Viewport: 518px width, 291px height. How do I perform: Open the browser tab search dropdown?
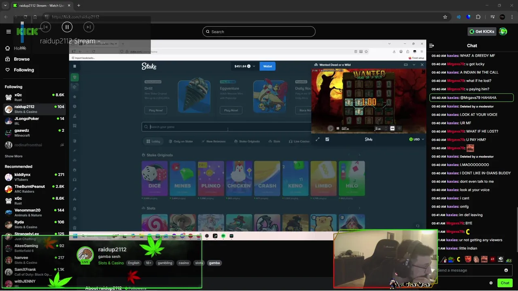5,6
